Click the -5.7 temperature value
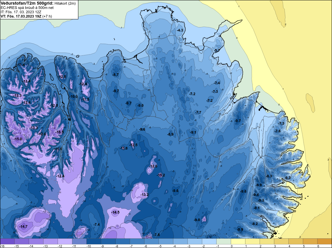 coord(217,50)
